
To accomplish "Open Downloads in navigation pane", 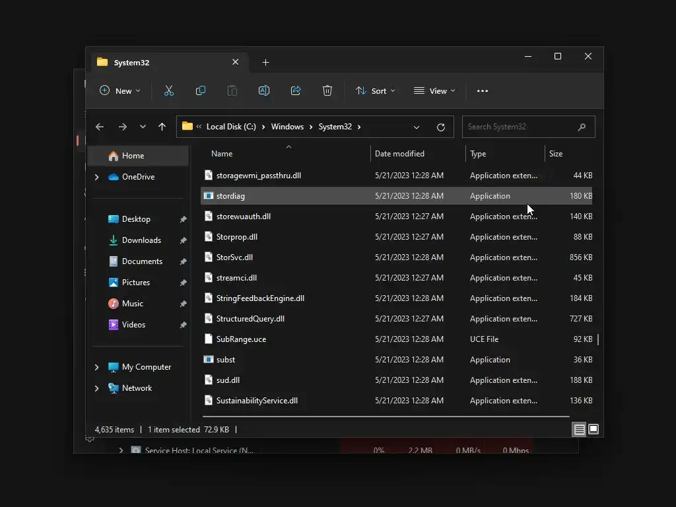I will click(143, 240).
